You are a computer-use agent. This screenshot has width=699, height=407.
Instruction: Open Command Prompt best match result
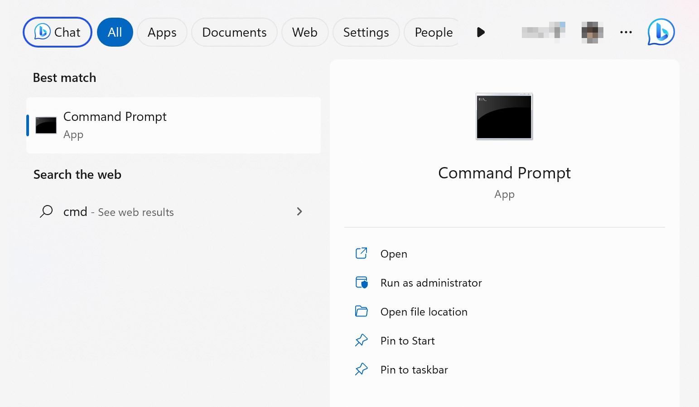pos(174,125)
